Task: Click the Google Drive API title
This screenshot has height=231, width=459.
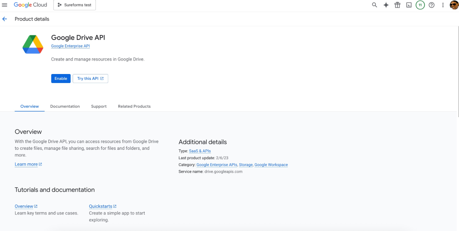Action: (78, 38)
